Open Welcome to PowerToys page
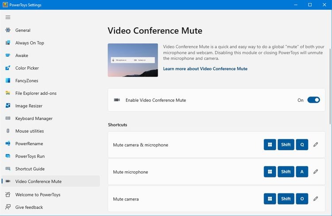Screen dimensions: 332x216 51,194
